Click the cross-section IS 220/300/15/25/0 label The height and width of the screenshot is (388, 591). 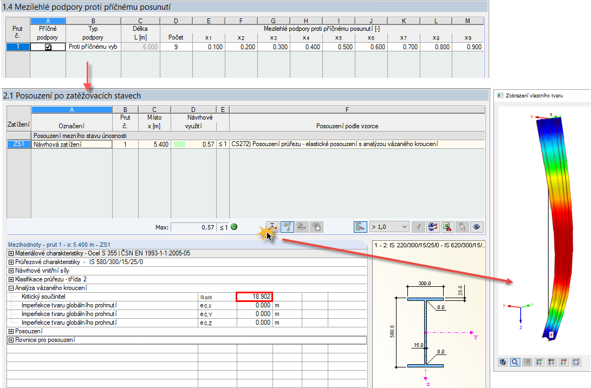coord(430,245)
